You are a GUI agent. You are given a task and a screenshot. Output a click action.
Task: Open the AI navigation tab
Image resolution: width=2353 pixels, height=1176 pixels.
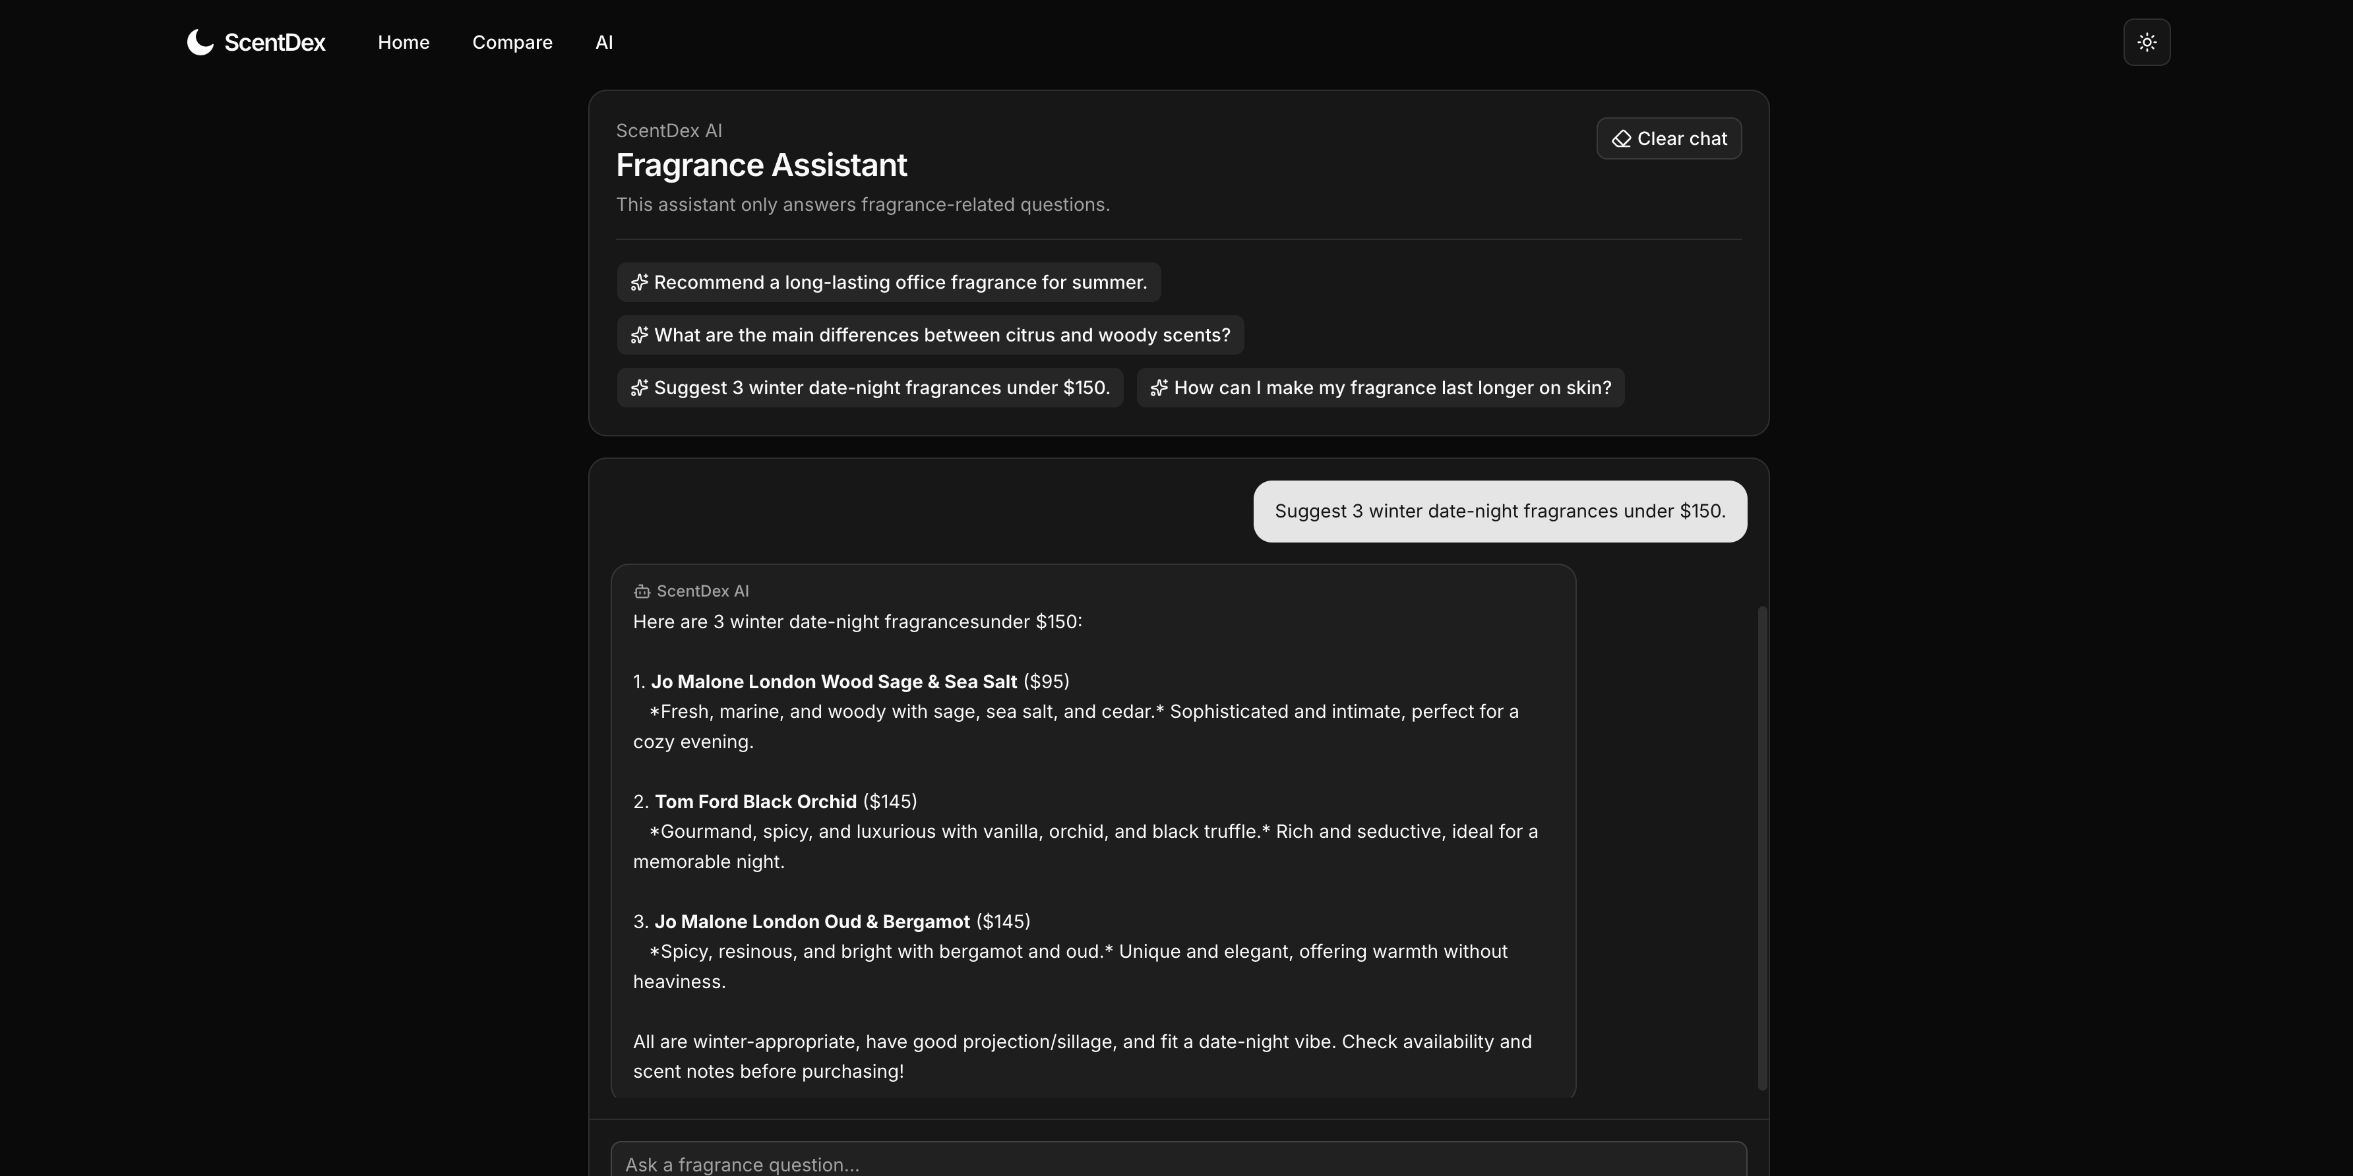pyautogui.click(x=604, y=42)
